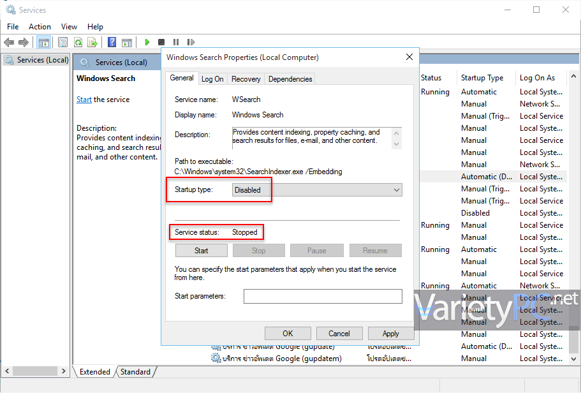Click the gear icon of the gupdatem service row
Image resolution: width=581 pixels, height=393 pixels.
(x=216, y=358)
